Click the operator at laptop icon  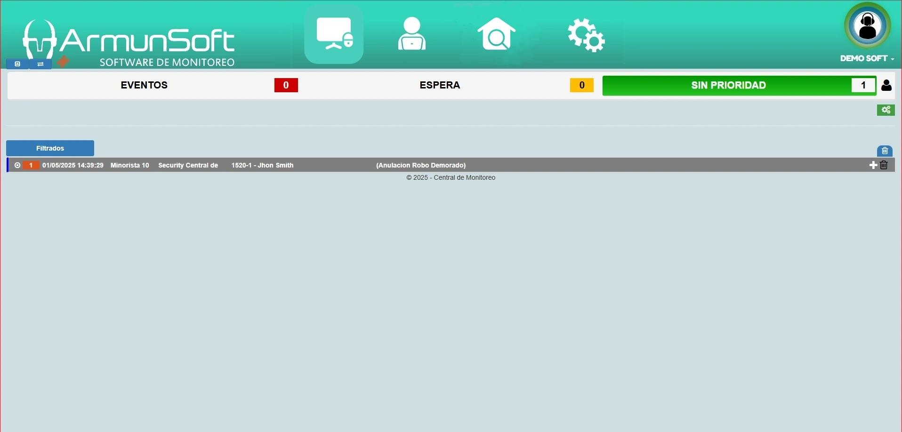[x=412, y=34]
